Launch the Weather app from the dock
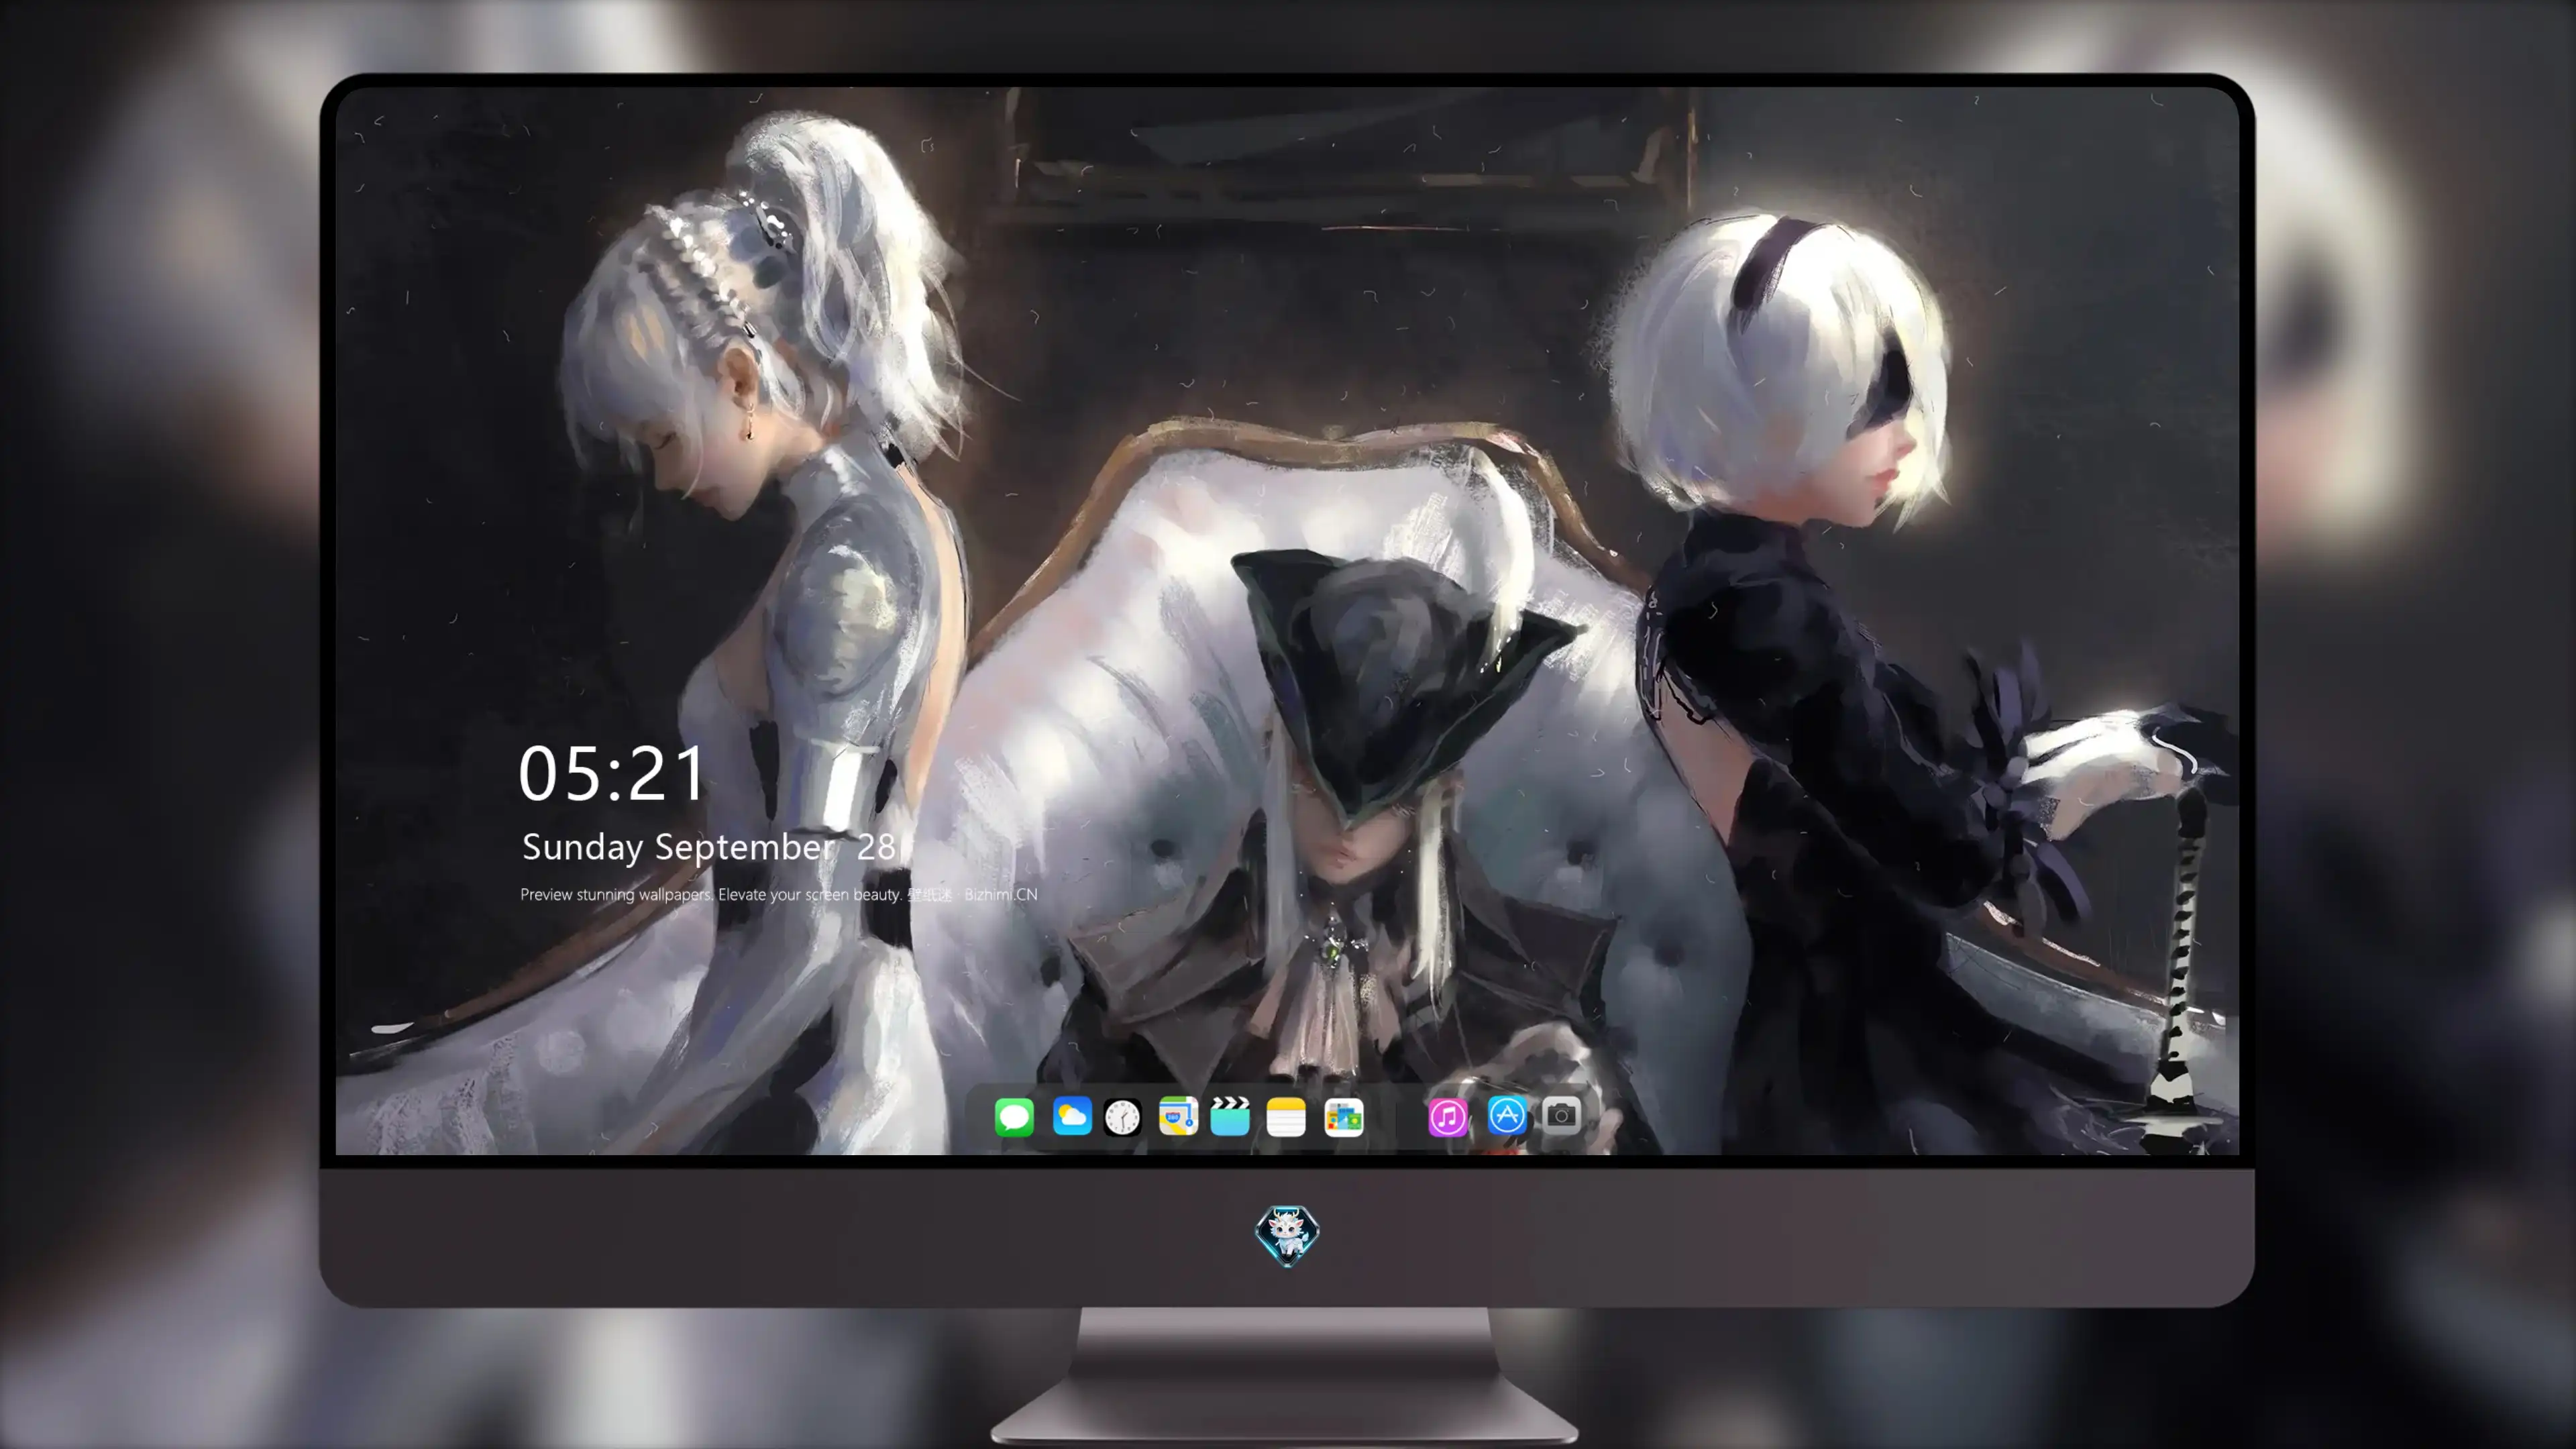The width and height of the screenshot is (2576, 1449). (1072, 1116)
